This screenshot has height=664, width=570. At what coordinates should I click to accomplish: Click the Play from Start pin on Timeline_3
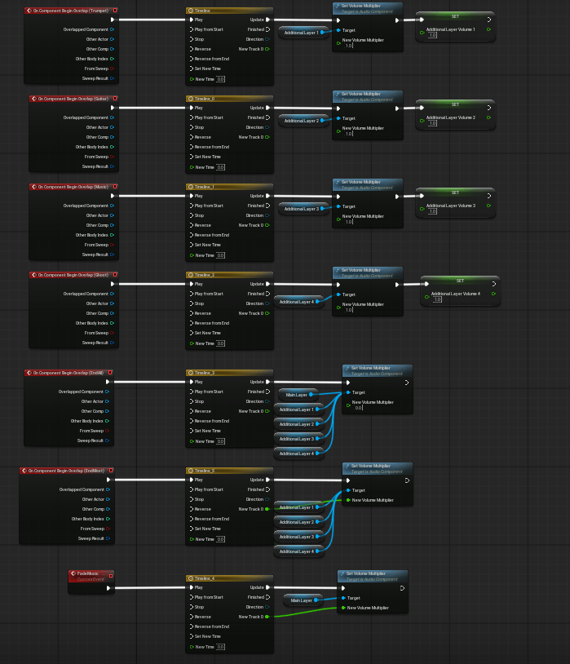tap(192, 392)
